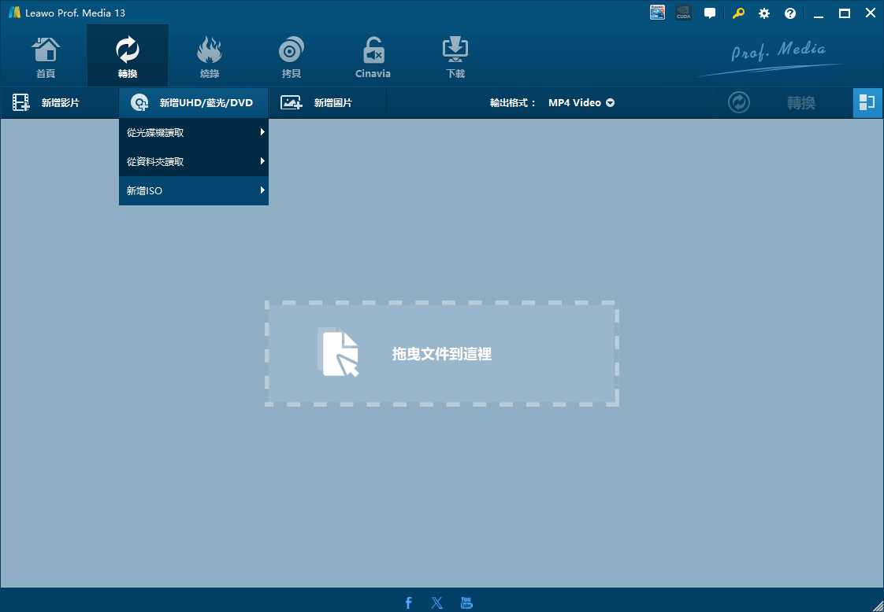
Task: Open the 拷貝 copy module
Action: 292,57
